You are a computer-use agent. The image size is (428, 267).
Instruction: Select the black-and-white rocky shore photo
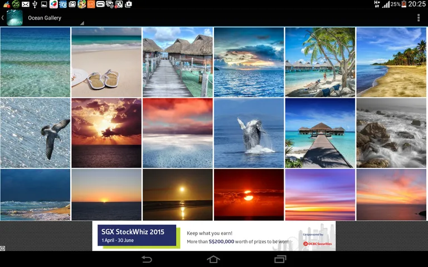(391, 133)
